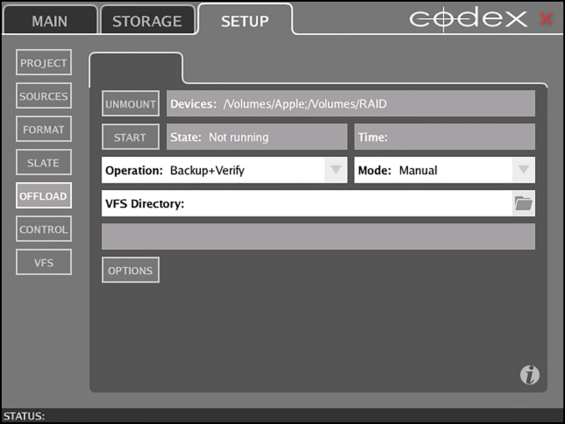The image size is (565, 424).
Task: Open the info icon at the panel corner
Action: pos(529,375)
